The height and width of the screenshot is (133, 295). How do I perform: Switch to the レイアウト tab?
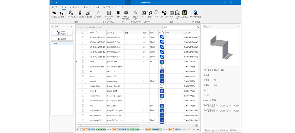(107, 7)
